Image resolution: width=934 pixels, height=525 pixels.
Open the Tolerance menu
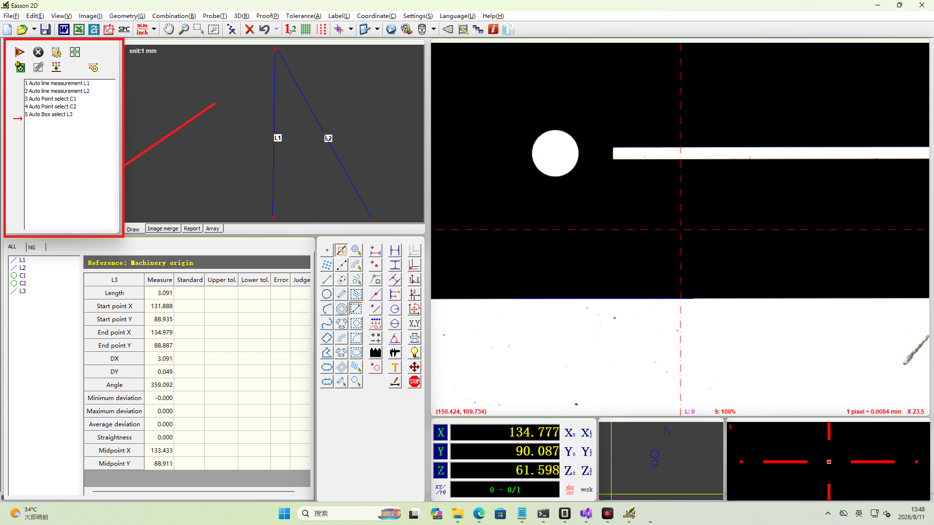tap(303, 16)
